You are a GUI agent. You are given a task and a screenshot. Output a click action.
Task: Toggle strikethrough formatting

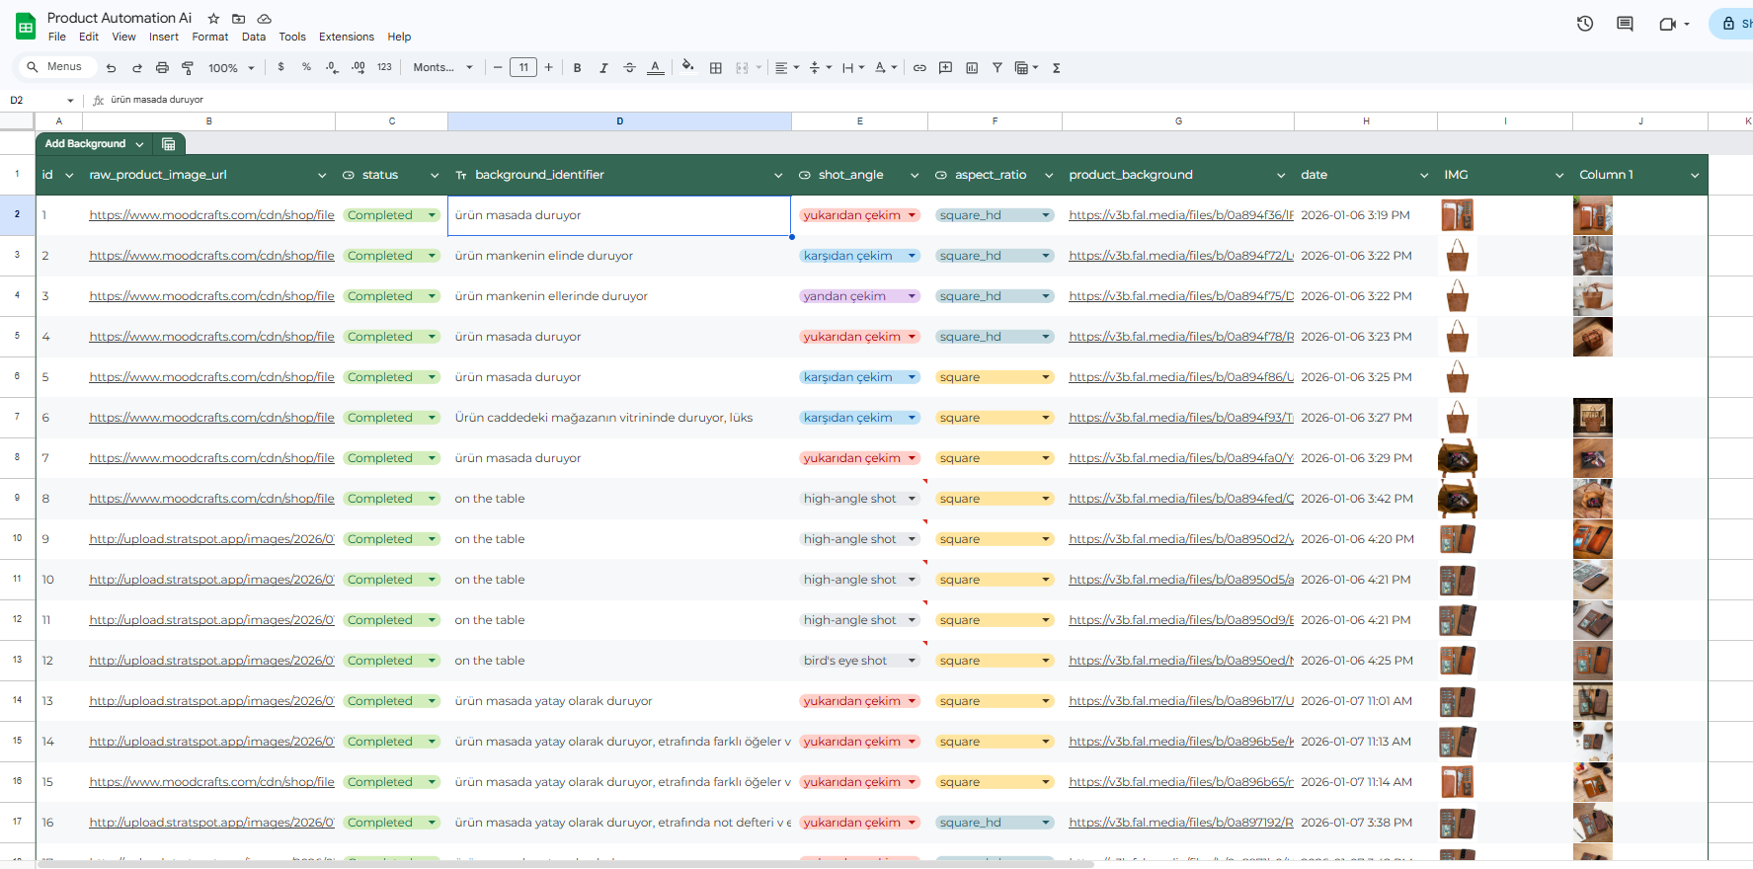pos(629,68)
